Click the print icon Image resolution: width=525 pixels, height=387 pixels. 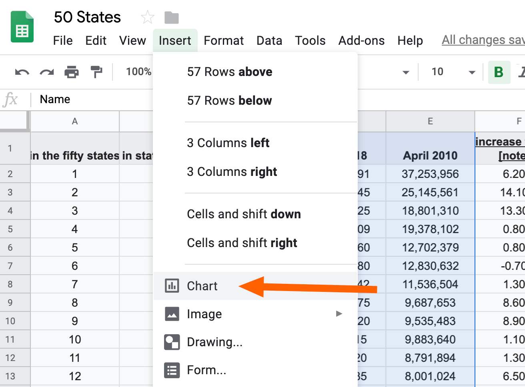pos(72,72)
